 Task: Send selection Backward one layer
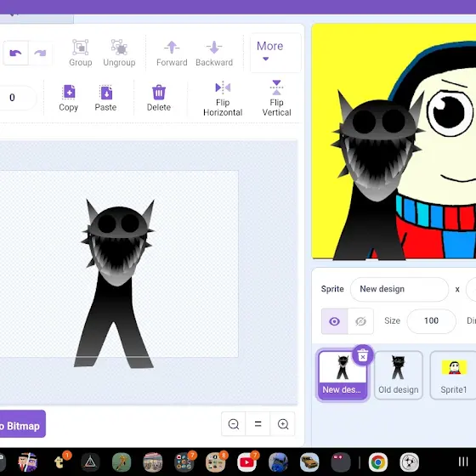pyautogui.click(x=214, y=53)
